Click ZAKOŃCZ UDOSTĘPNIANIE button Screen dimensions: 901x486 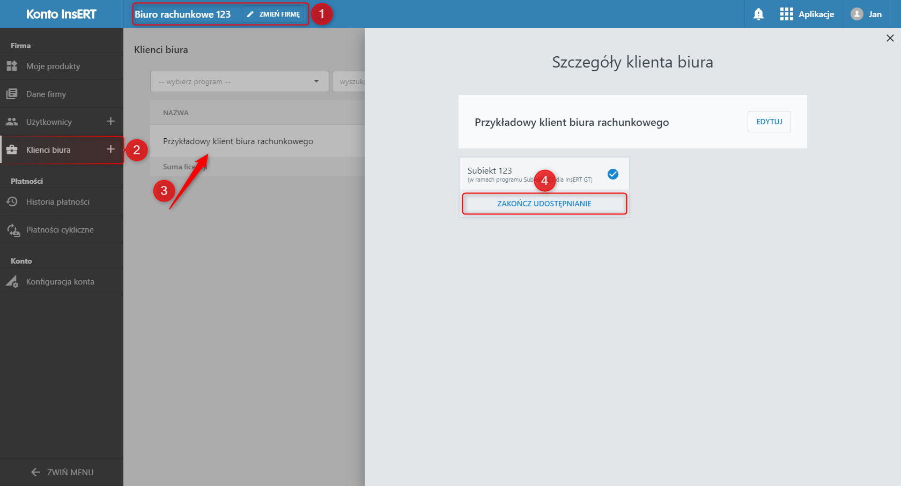point(544,204)
